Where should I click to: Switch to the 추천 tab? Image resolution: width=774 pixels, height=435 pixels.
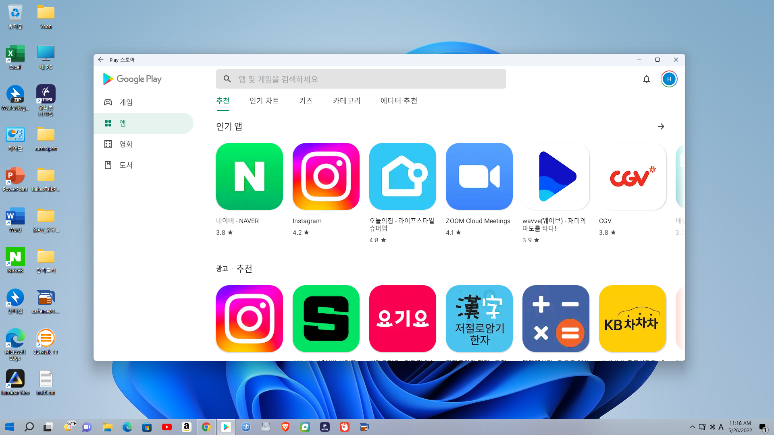[x=223, y=101]
